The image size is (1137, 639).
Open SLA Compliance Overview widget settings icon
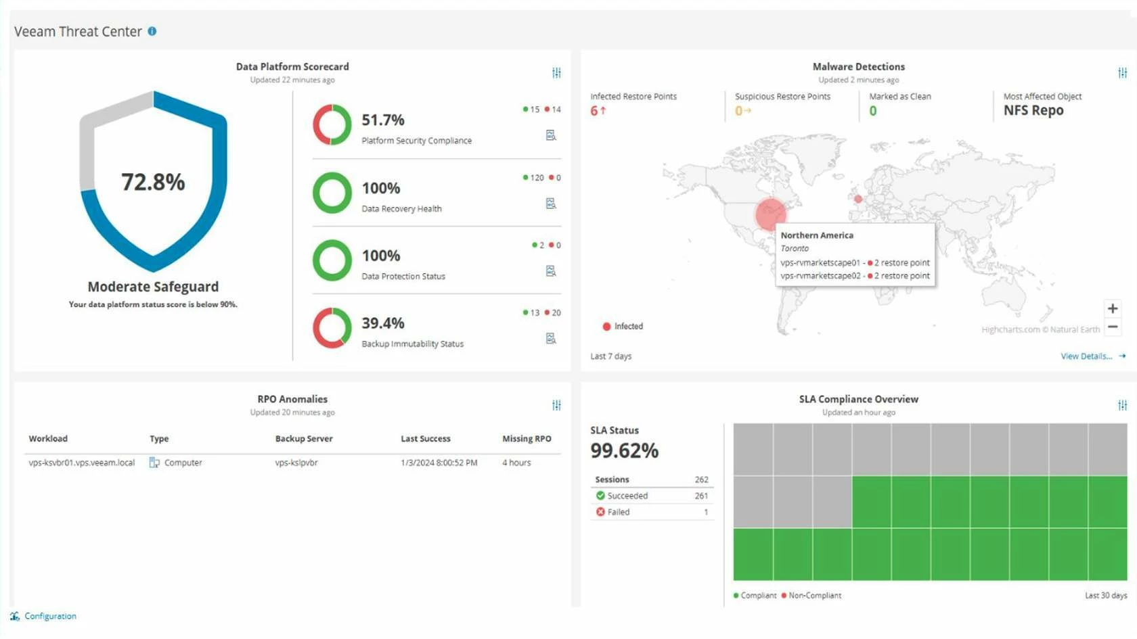coord(1122,405)
